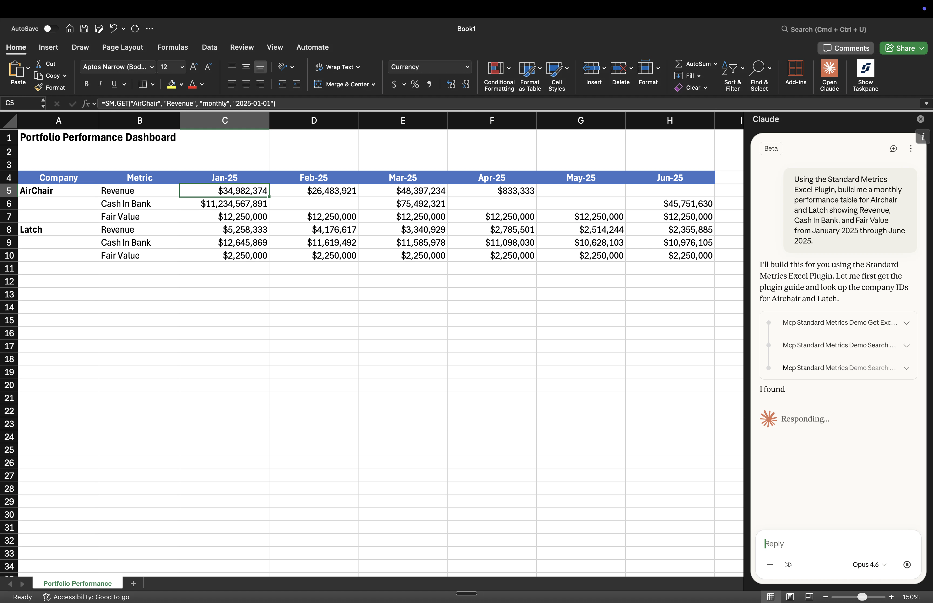Toggle bold formatting
Image resolution: width=933 pixels, height=603 pixels.
click(x=86, y=84)
